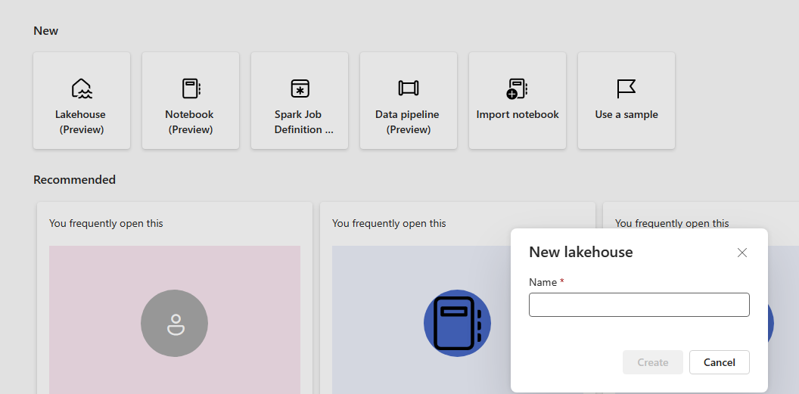This screenshot has width=799, height=394.
Task: Cancel the New lakehouse dialog
Action: click(719, 362)
